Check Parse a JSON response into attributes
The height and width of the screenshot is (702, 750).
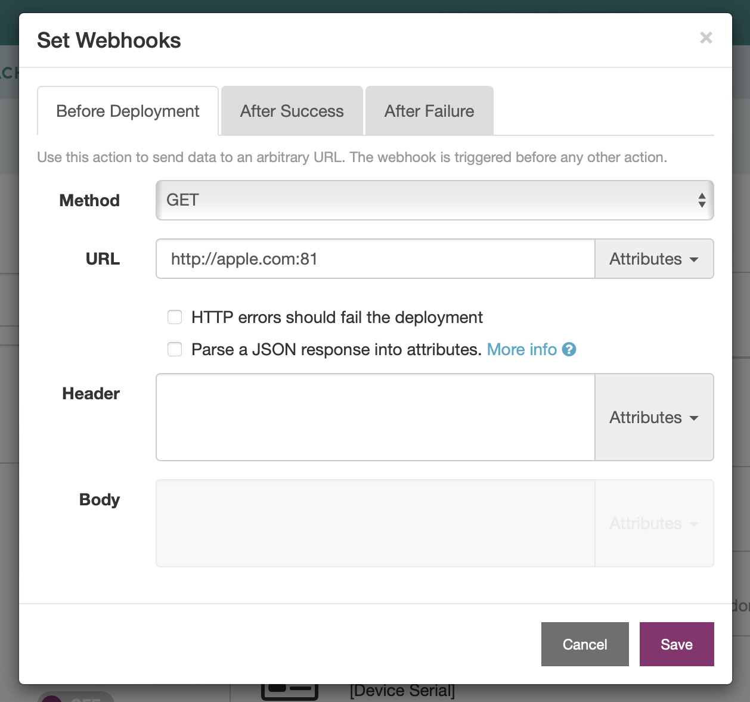pyautogui.click(x=175, y=349)
